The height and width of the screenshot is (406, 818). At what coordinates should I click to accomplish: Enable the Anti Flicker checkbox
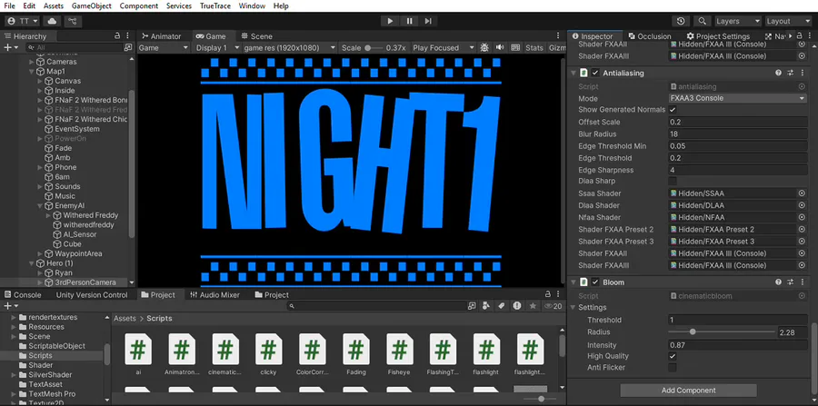click(673, 368)
